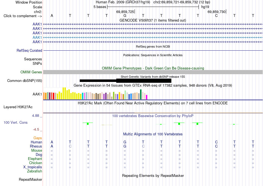Screen dimensions: 263x186
Task: Open 'Short Genetic Variants from dbSNP release 155'
Action: [153, 77]
